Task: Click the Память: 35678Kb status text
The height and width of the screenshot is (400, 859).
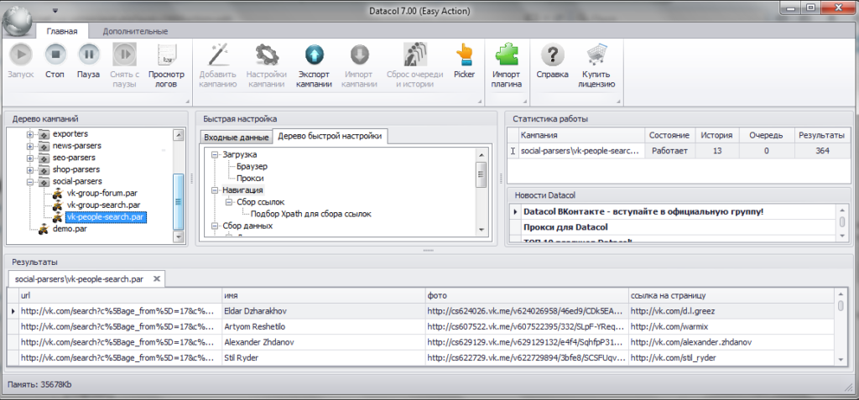Action: 40,384
